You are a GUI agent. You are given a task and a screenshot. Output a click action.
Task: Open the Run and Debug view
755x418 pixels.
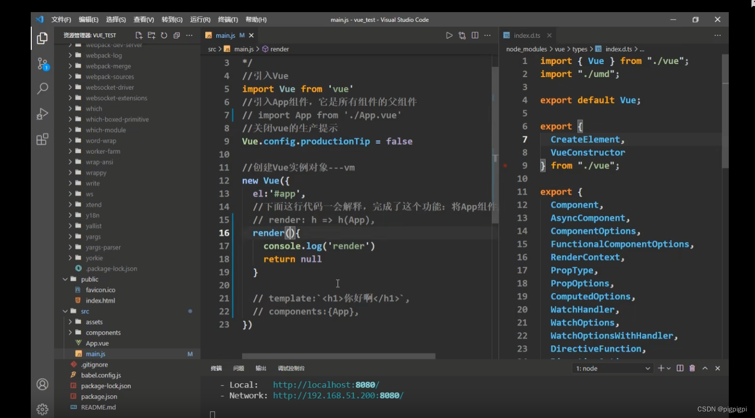pyautogui.click(x=42, y=114)
